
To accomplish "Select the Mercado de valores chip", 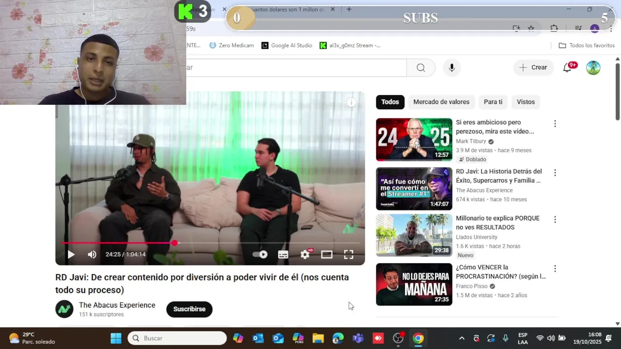I will [x=441, y=102].
